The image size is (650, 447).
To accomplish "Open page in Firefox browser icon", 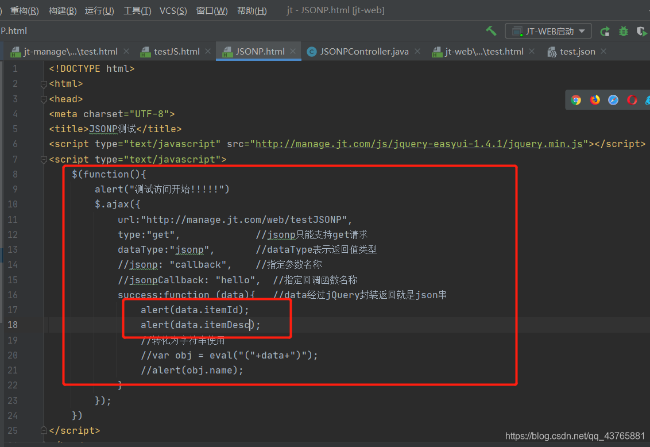I will [x=595, y=100].
